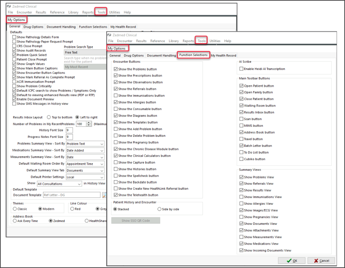345x268 pixels.
Task: Toggle Show Problems View checkbox
Action: 242,177
